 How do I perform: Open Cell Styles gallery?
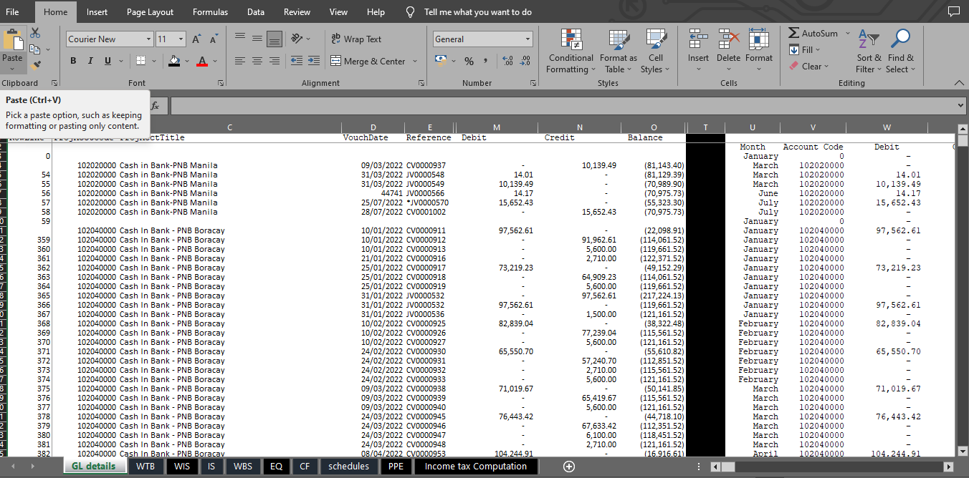point(656,51)
